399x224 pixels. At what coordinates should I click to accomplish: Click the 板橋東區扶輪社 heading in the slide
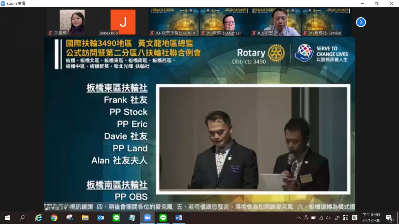(x=117, y=88)
